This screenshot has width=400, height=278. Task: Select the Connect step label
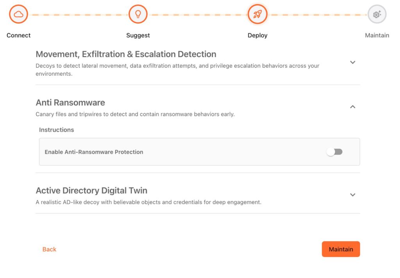18,35
